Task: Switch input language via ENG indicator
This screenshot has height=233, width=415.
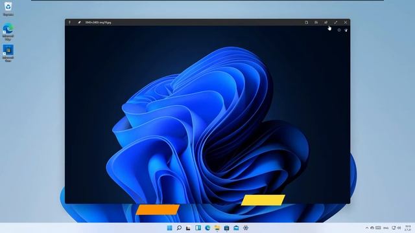Action: [386, 228]
